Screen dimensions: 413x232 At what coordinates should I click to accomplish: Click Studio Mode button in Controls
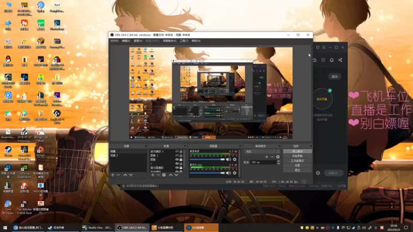[x=297, y=161]
